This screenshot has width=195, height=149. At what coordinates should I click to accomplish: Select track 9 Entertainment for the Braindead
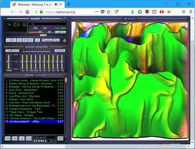click(x=34, y=106)
